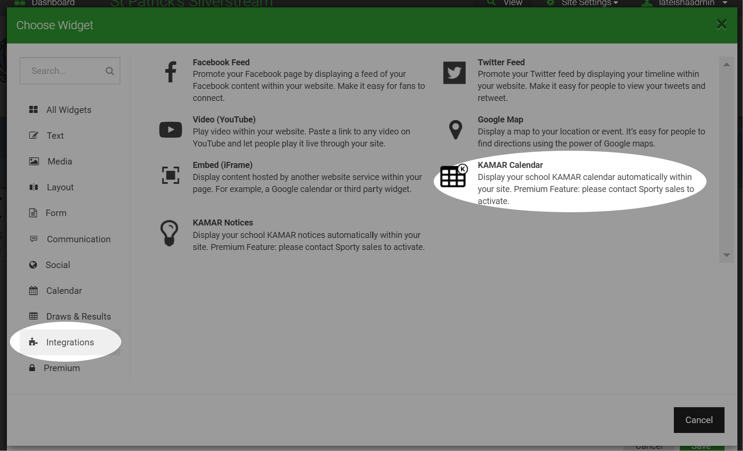Screen dimensions: 743x451
Task: Click the Media picture icon
Action: tap(34, 161)
